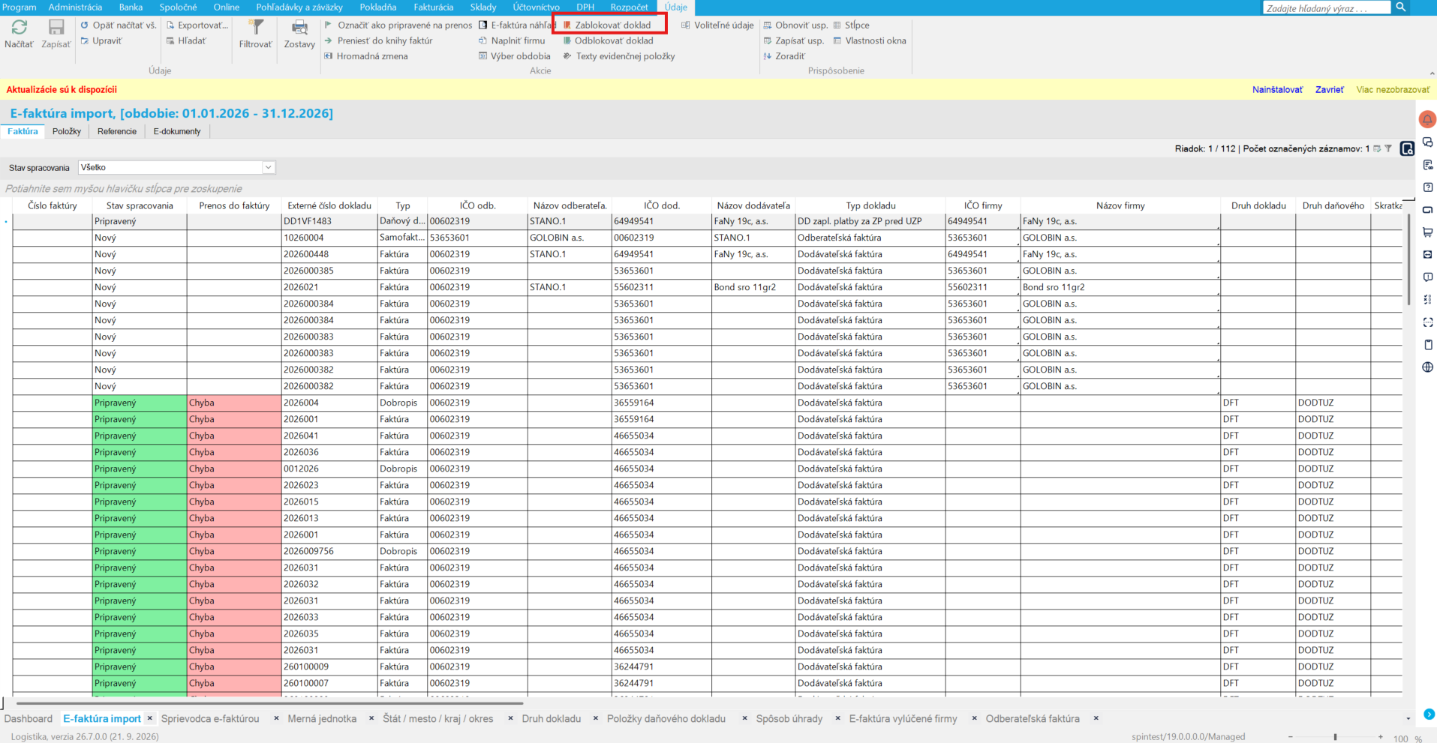This screenshot has width=1437, height=743.
Task: Click the search magnifier icon
Action: point(1400,7)
